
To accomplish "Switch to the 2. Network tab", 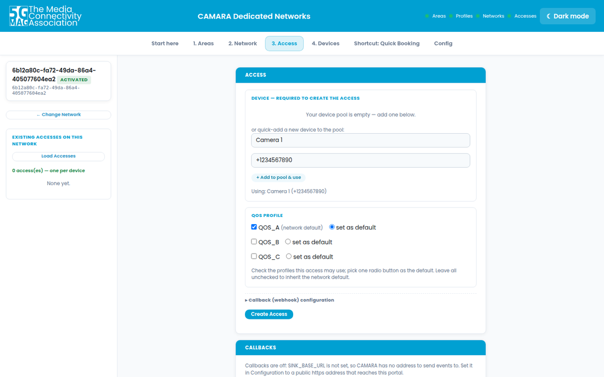I will click(243, 43).
